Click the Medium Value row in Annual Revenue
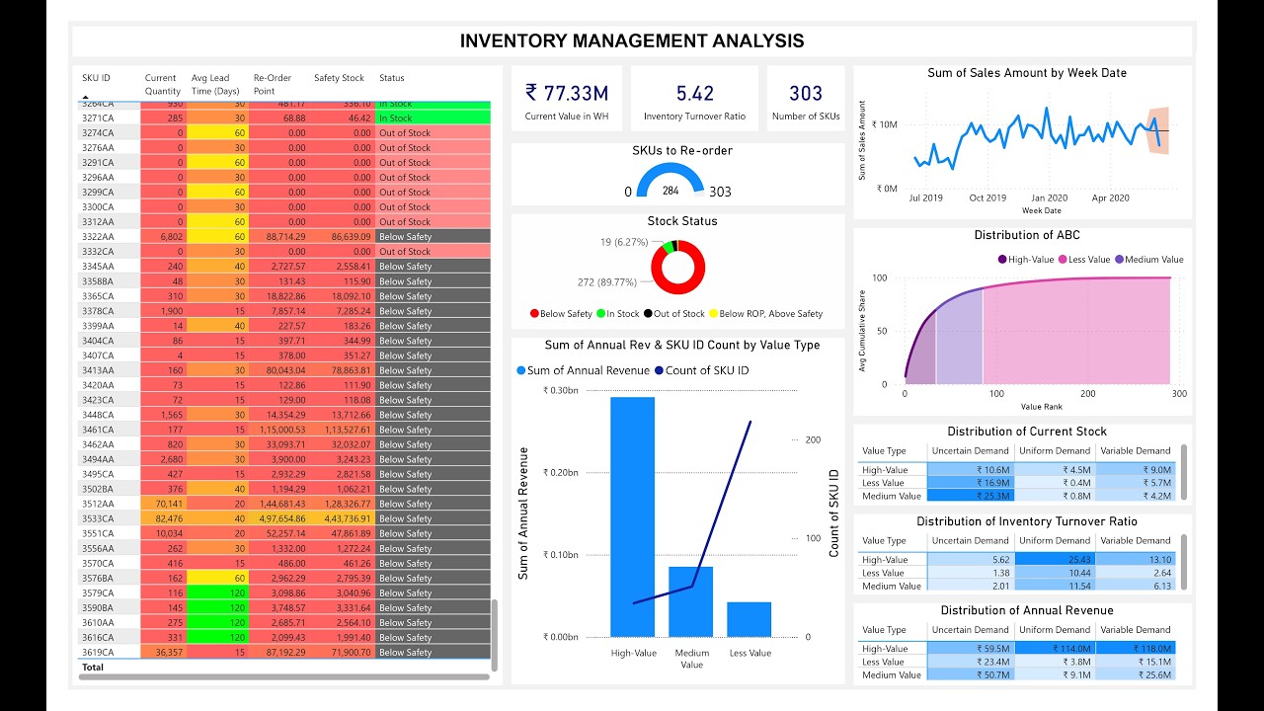The image size is (1264, 711). (x=1017, y=674)
